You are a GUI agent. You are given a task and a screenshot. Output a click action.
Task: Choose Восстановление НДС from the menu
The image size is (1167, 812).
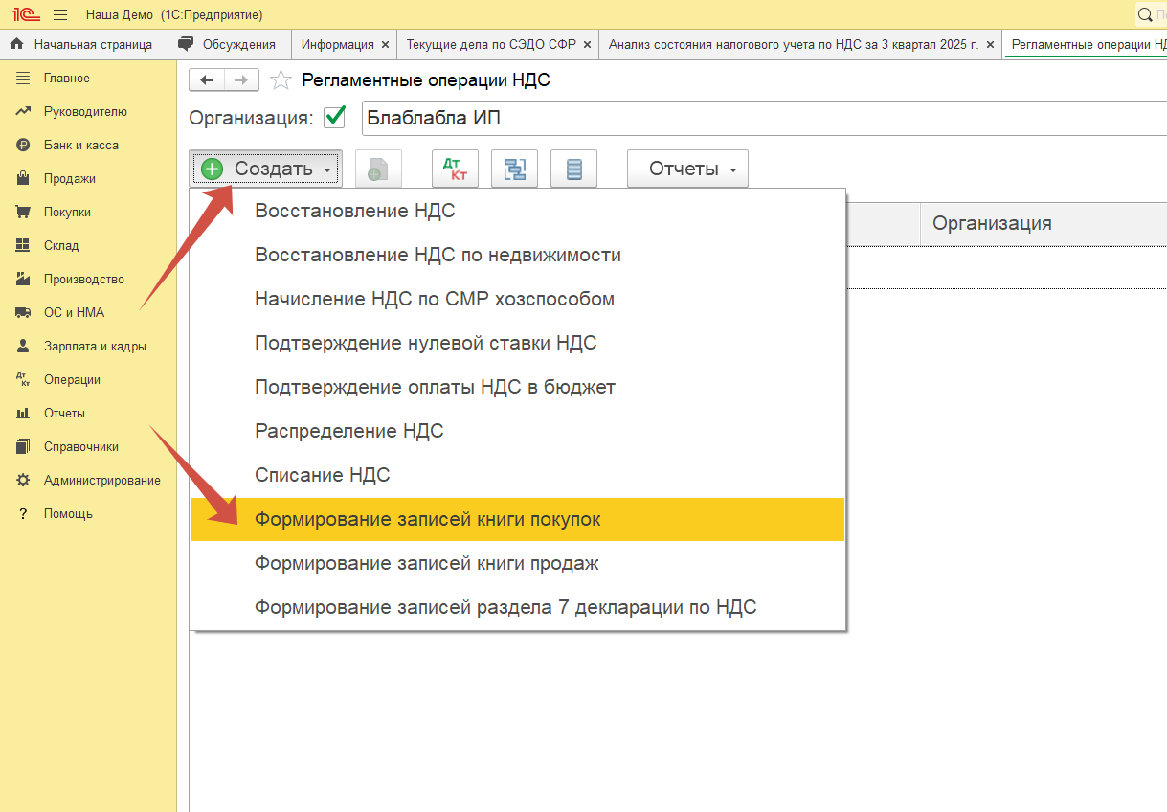(354, 211)
